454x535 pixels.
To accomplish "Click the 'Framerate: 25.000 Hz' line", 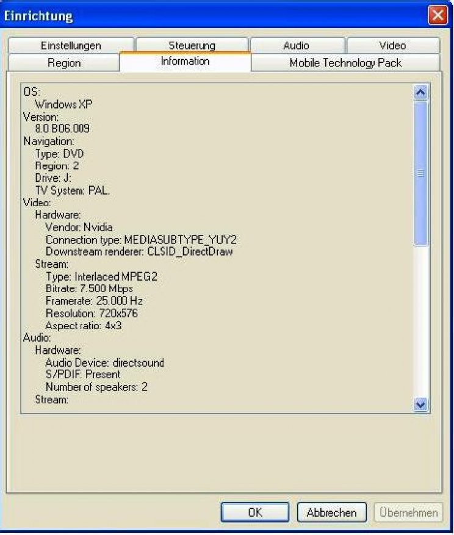I will point(94,301).
